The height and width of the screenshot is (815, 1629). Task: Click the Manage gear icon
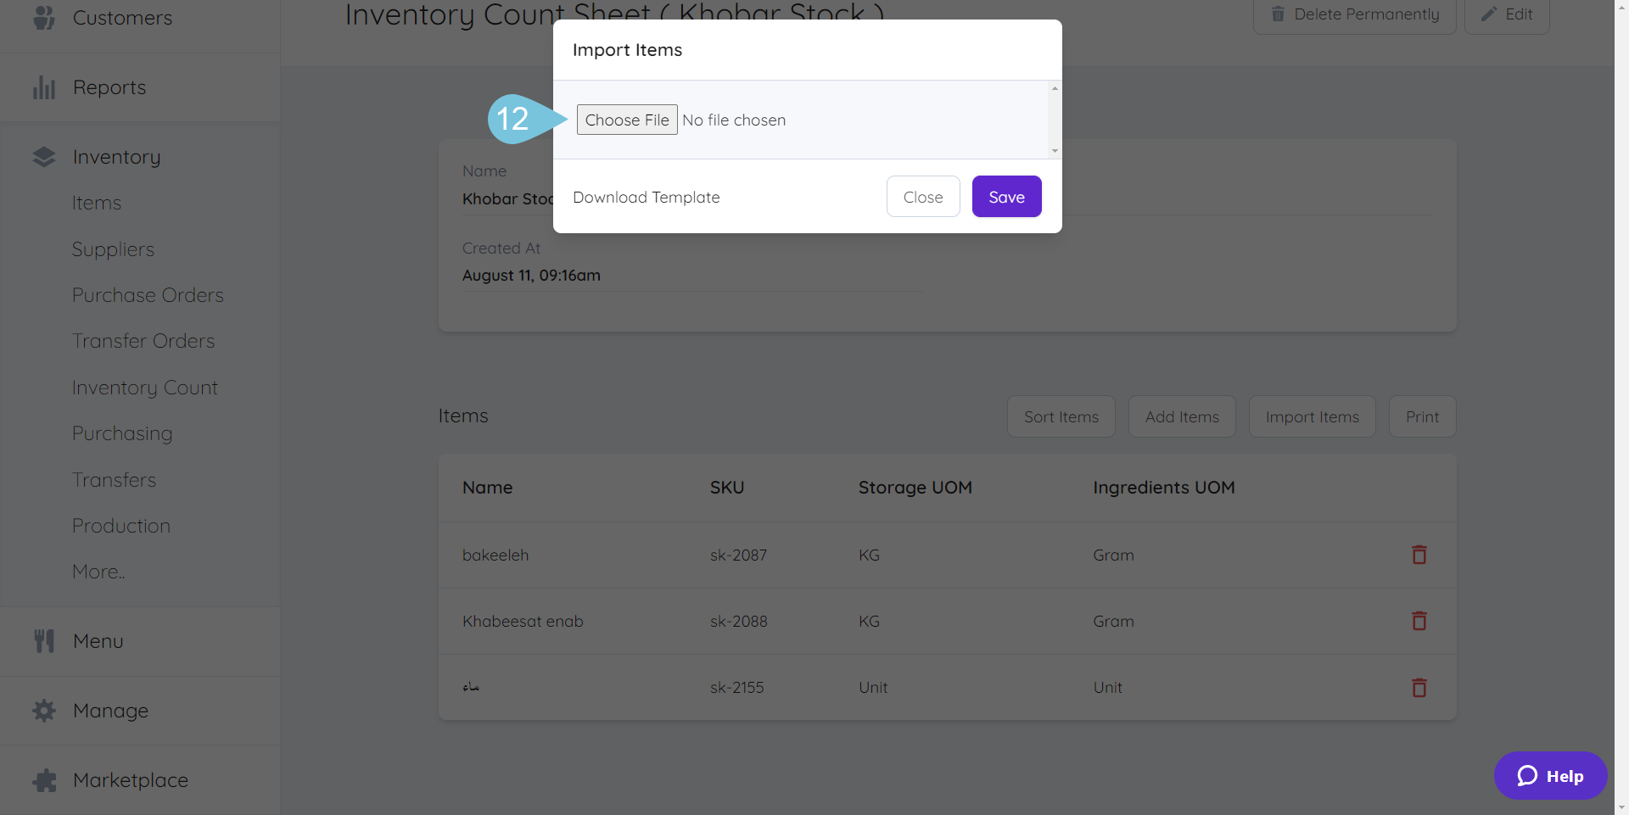coord(44,711)
